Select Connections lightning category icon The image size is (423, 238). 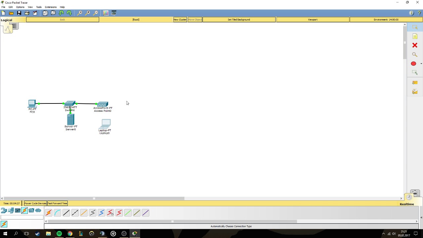click(x=24, y=211)
